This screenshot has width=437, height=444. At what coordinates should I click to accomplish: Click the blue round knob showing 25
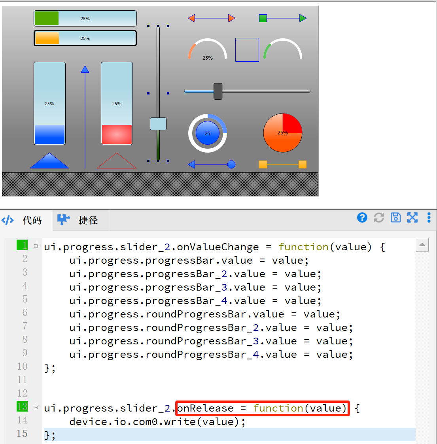208,133
